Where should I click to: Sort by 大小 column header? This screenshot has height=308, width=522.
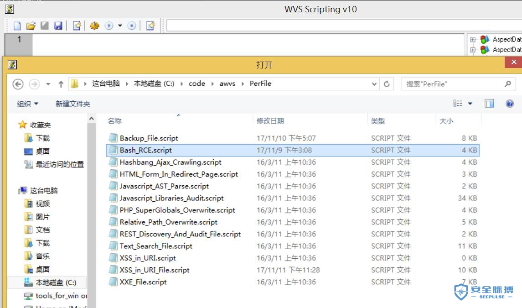(446, 121)
